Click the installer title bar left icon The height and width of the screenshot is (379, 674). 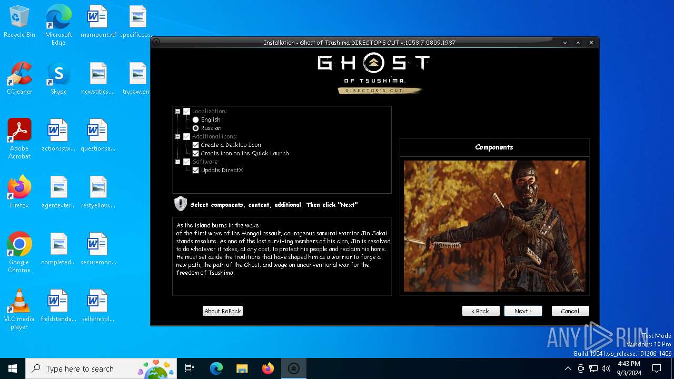pyautogui.click(x=156, y=43)
